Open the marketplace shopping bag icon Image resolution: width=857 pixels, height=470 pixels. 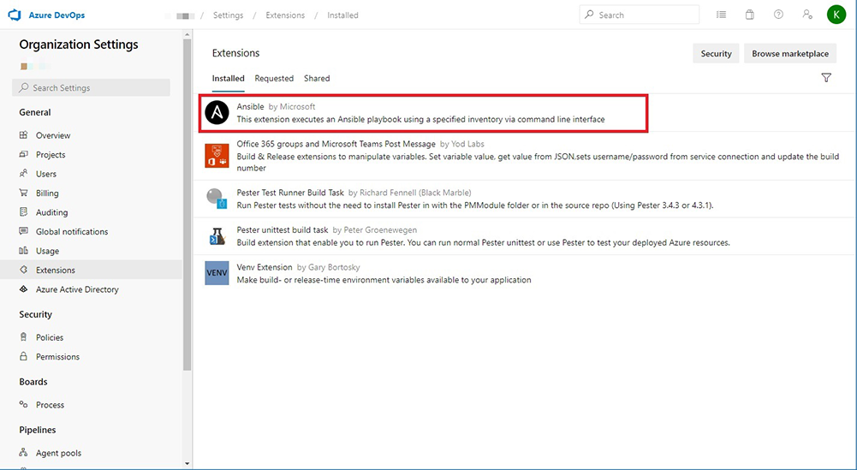(x=750, y=15)
